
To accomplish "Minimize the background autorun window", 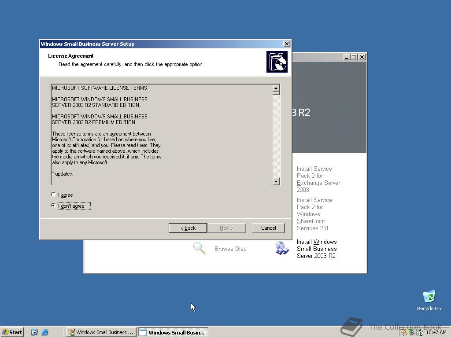I will click(347, 57).
